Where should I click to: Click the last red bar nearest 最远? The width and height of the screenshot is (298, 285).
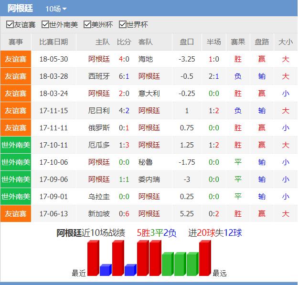click(204, 259)
